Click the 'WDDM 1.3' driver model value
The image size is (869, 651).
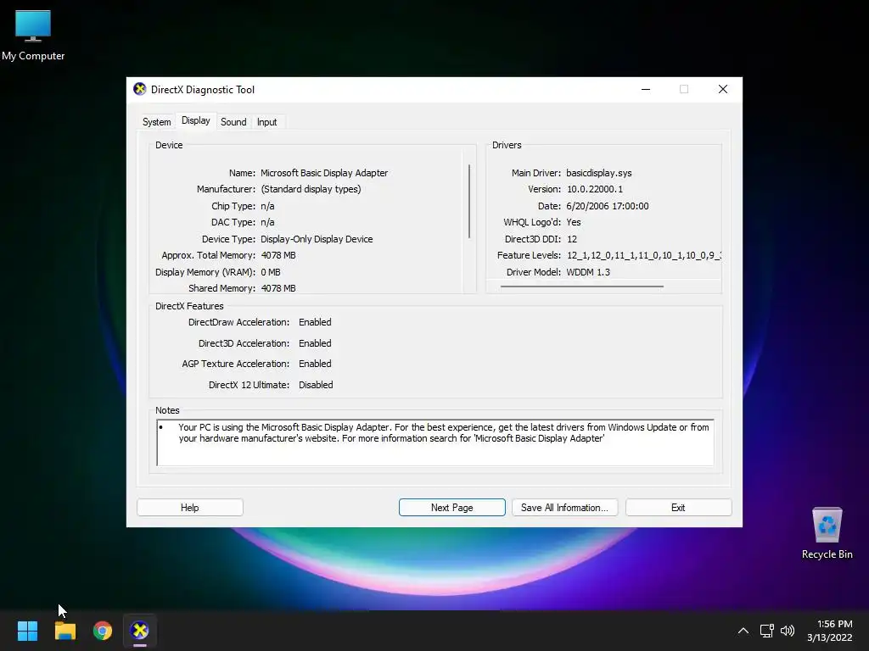[588, 272]
